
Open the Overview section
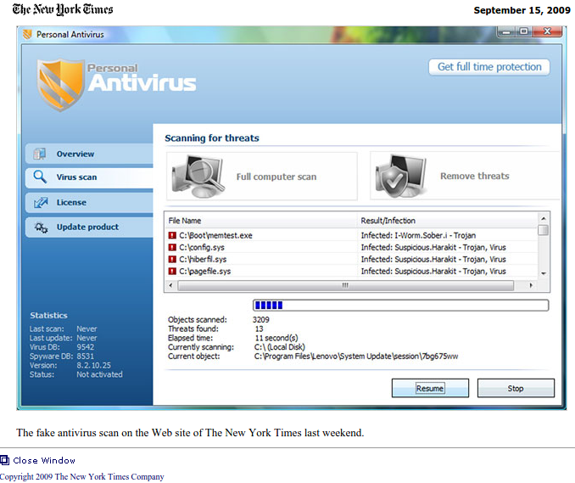[89, 154]
